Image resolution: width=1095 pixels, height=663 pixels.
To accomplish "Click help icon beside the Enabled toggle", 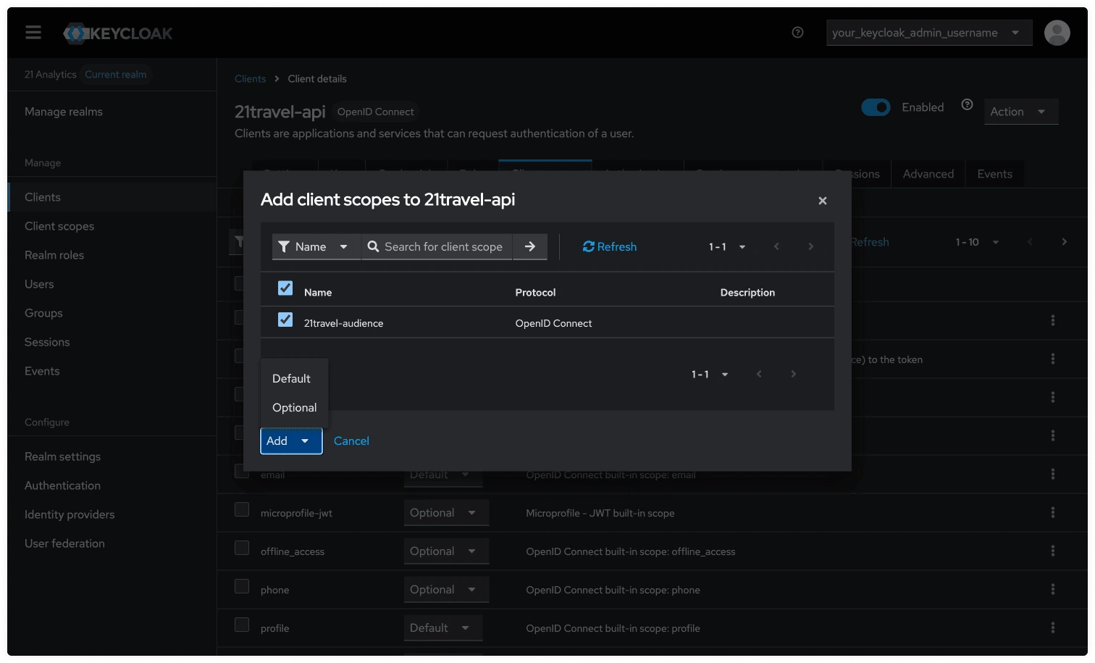I will 967,104.
